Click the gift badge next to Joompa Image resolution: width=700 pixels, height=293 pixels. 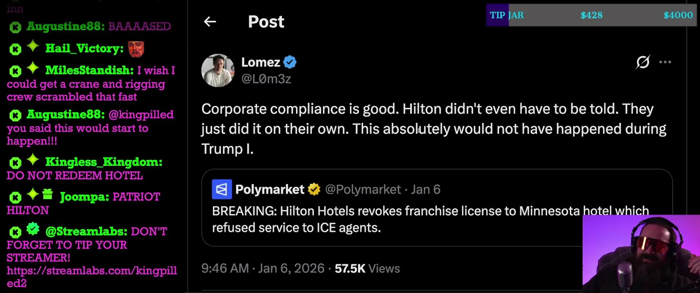[48, 195]
